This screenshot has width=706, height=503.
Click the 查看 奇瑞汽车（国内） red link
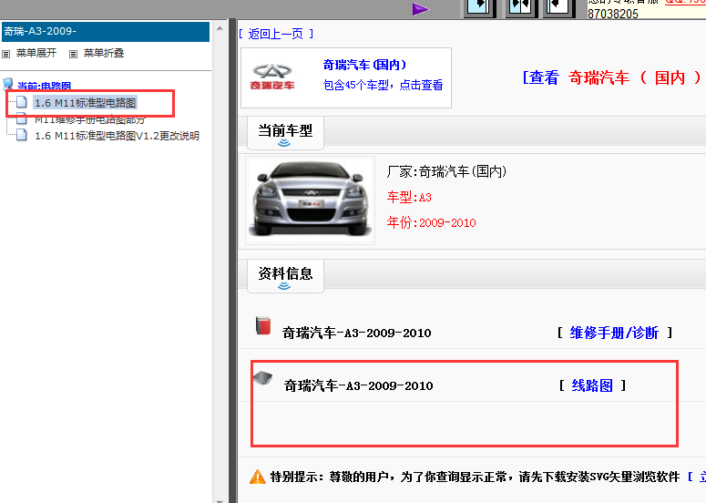[x=612, y=77]
